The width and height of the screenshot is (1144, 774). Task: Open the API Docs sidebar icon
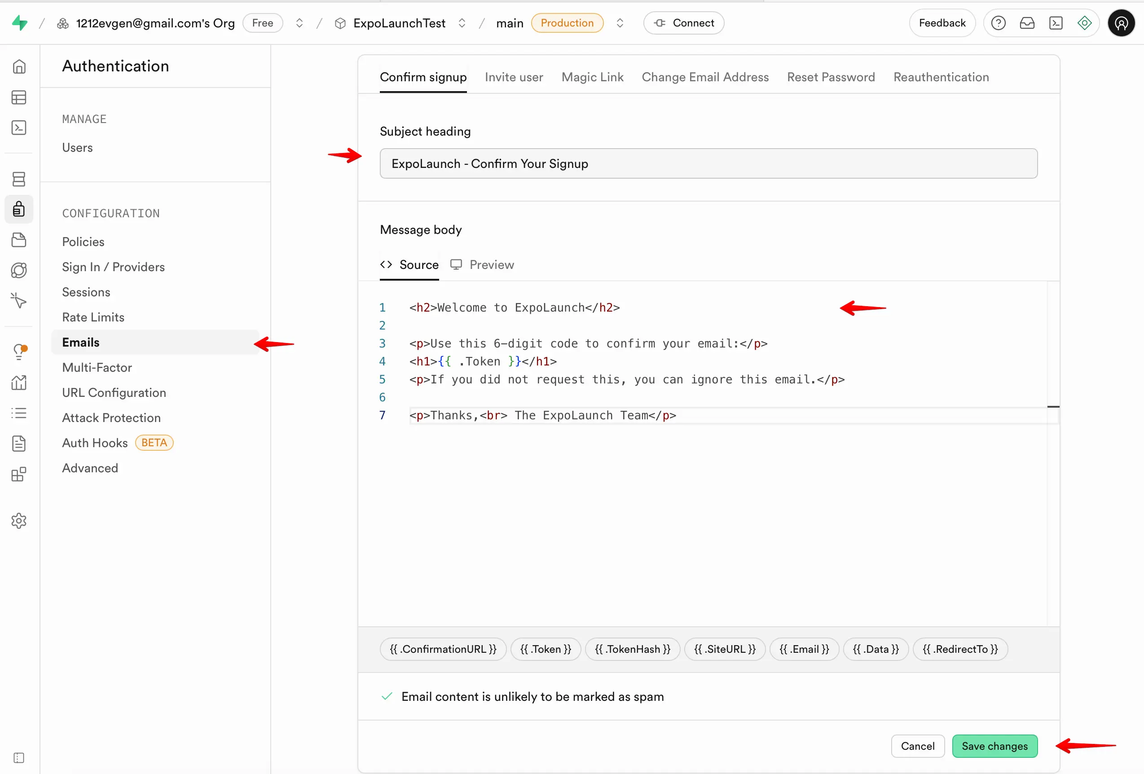[19, 444]
